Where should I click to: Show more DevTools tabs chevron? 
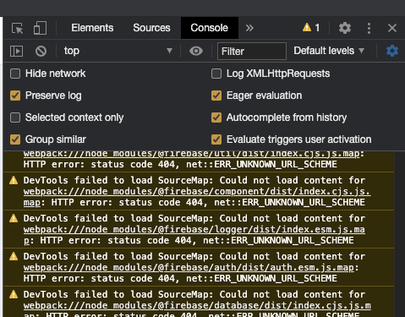tap(249, 28)
